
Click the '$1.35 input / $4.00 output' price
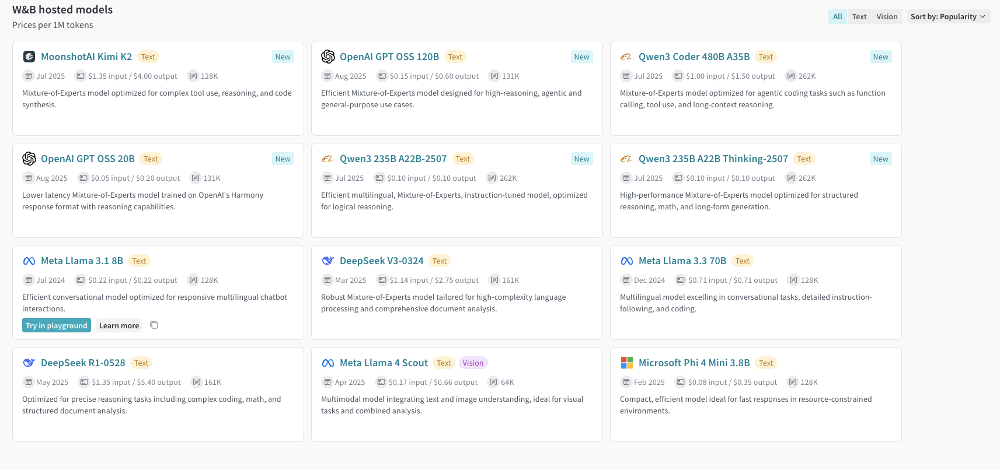(133, 76)
